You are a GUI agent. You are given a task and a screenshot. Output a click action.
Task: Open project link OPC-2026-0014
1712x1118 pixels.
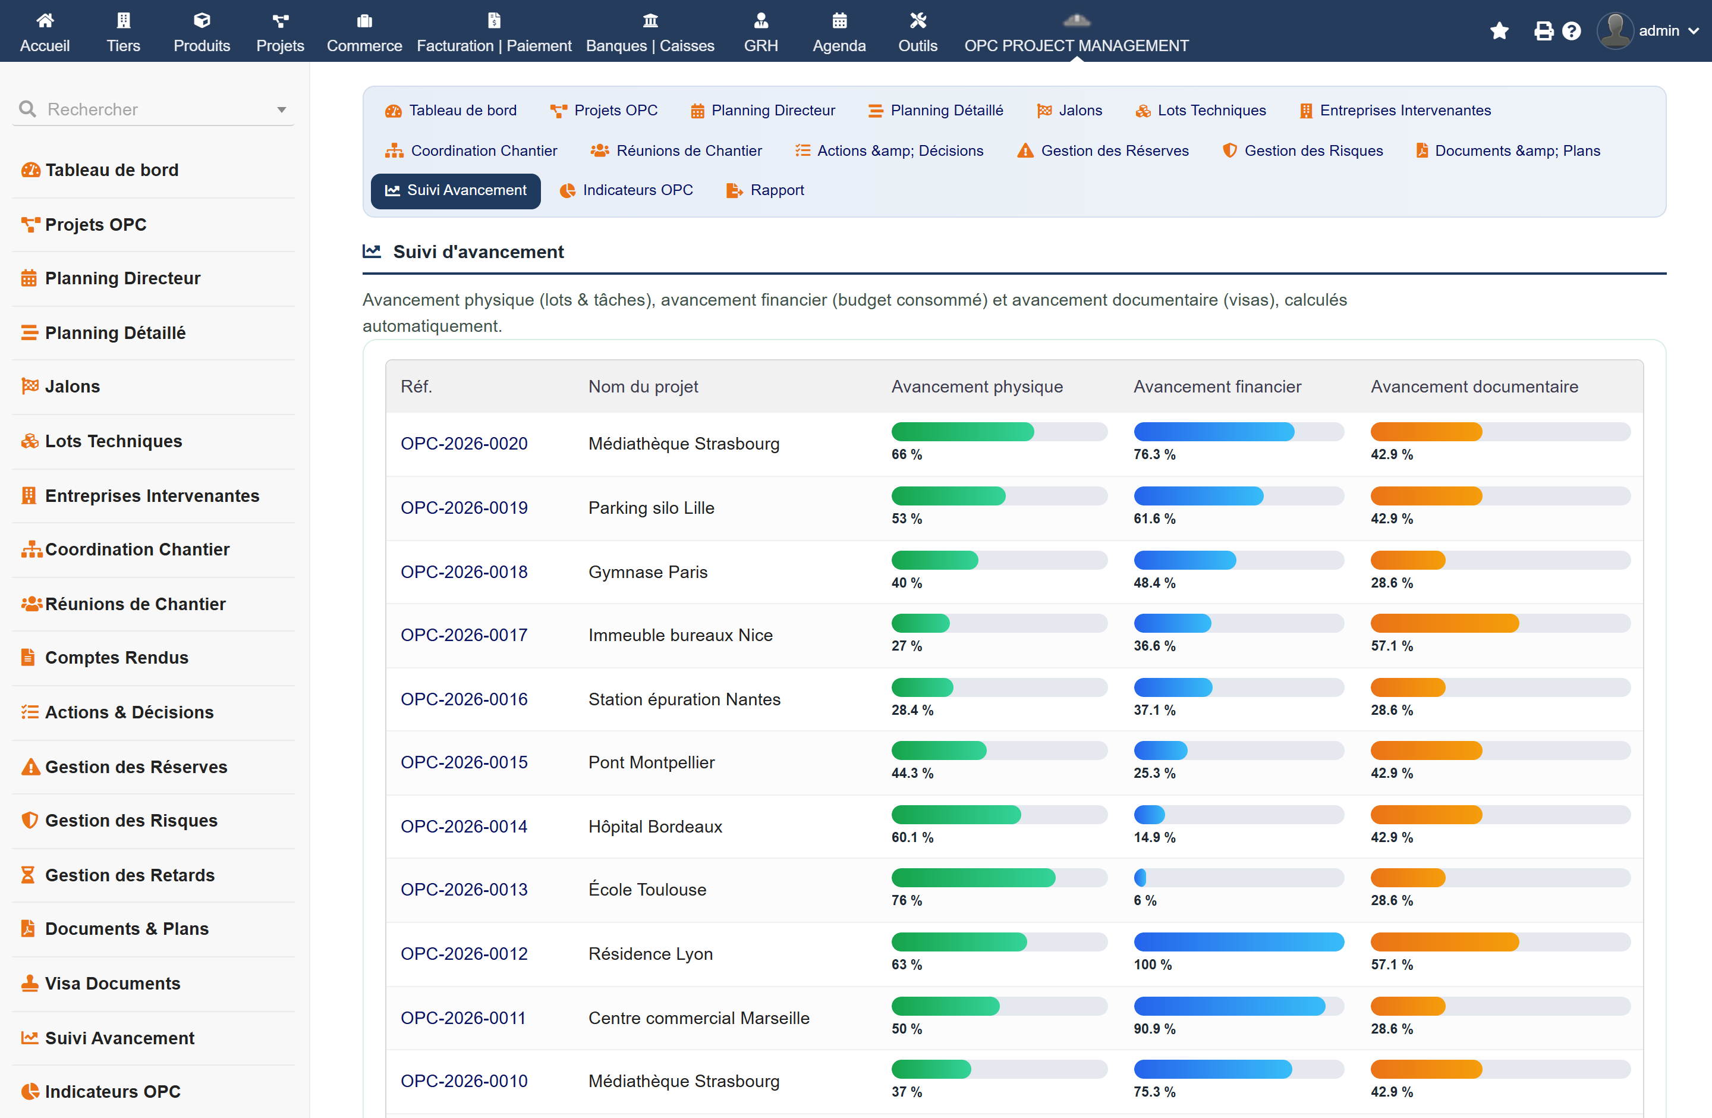464,826
